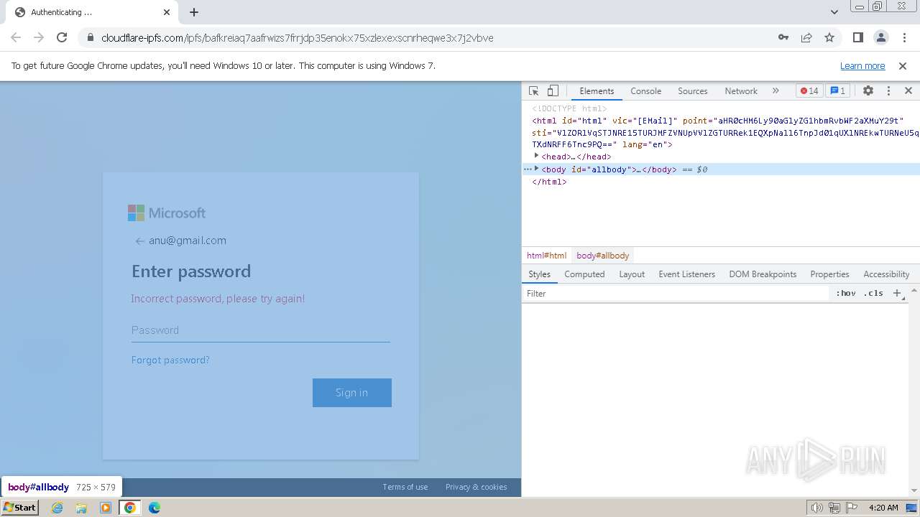Add a new style rule

[896, 293]
